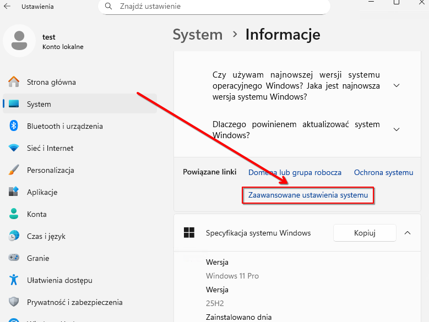Click the Windows logo beside Specyfikacja systemu

pos(189,233)
